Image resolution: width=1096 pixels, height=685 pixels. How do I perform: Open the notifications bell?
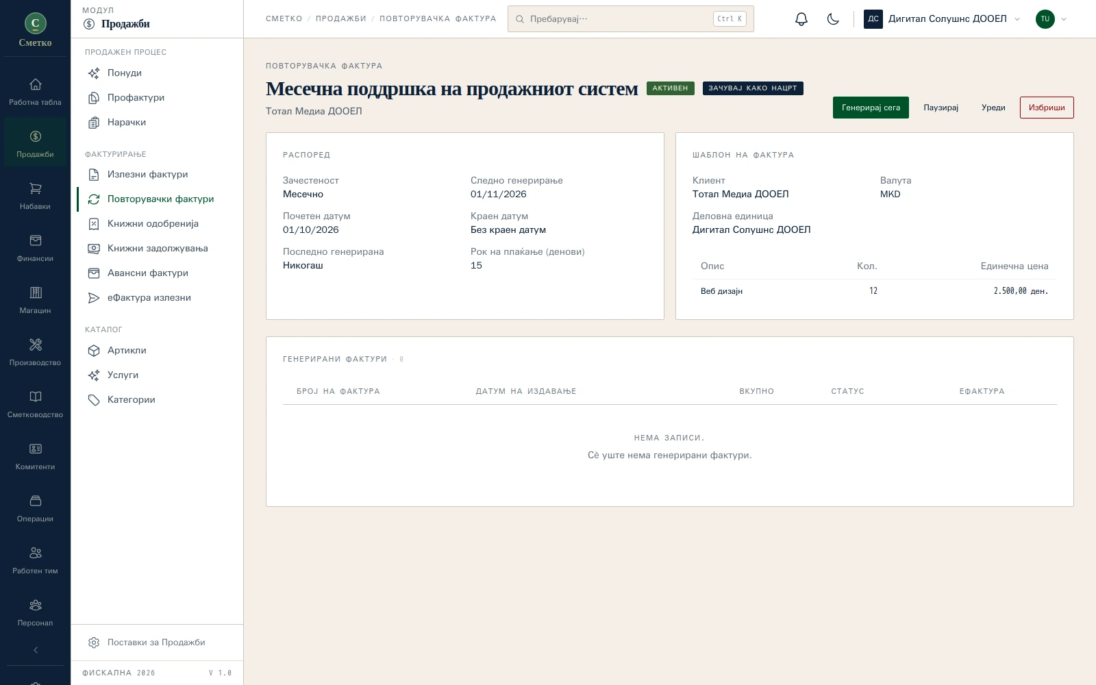pos(801,19)
